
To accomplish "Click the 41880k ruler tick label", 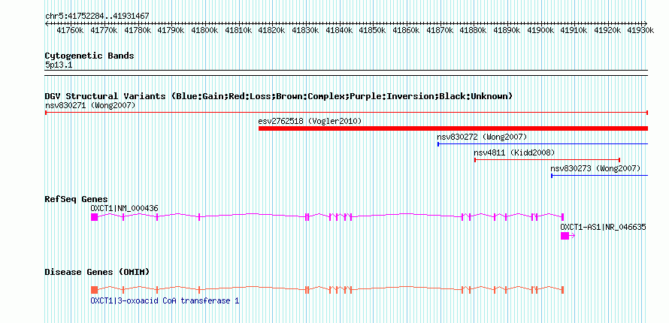I will [x=473, y=30].
